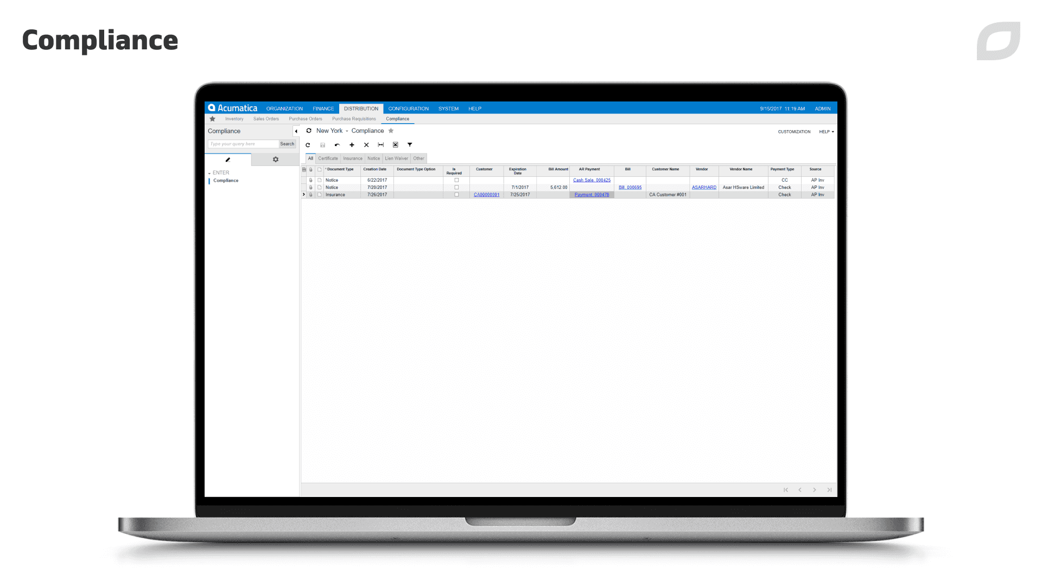Image resolution: width=1042 pixels, height=586 pixels.
Task: Click the export/grid icon in toolbar
Action: click(x=395, y=144)
